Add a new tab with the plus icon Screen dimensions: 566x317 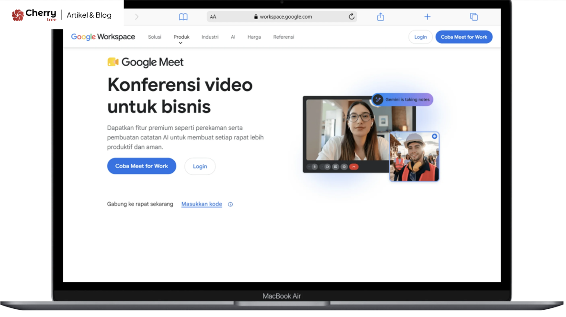[x=428, y=17]
